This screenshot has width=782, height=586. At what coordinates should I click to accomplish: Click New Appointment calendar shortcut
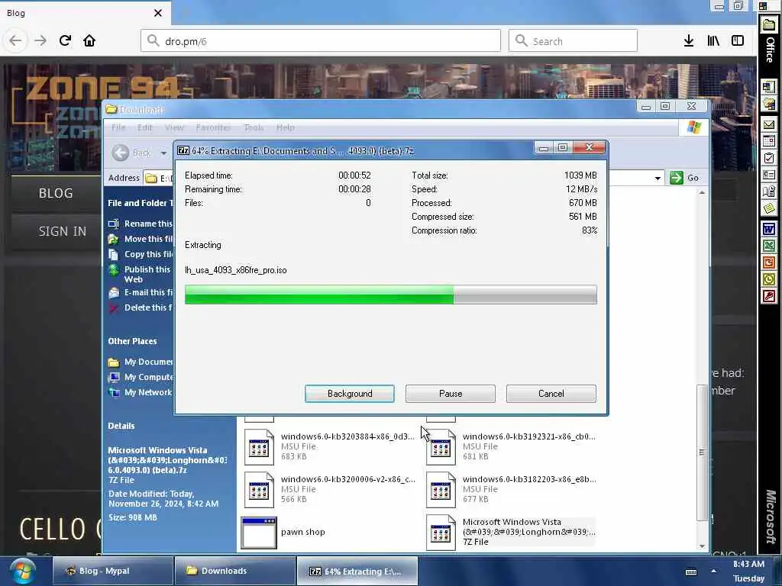pos(768,141)
